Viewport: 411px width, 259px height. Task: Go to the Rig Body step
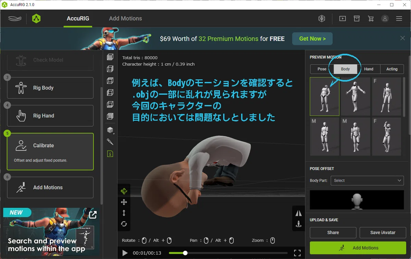[50, 88]
